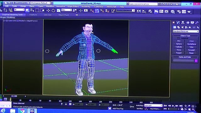Click the Pyramid button
The width and height of the screenshot is (201, 113).
pyautogui.click(x=191, y=50)
